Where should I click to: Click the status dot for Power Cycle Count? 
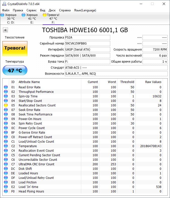pos(6,128)
